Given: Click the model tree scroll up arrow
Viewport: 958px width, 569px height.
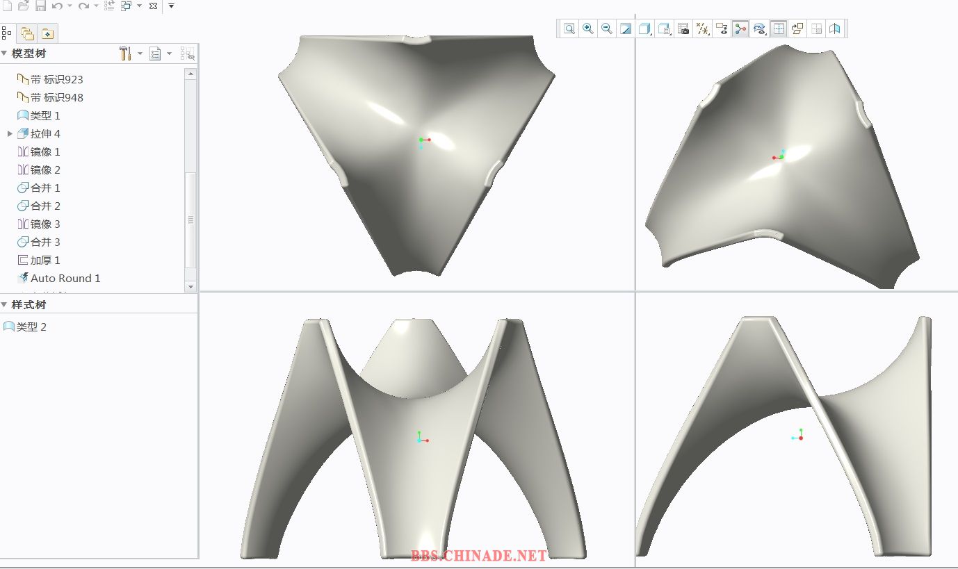Looking at the screenshot, I should [x=190, y=73].
